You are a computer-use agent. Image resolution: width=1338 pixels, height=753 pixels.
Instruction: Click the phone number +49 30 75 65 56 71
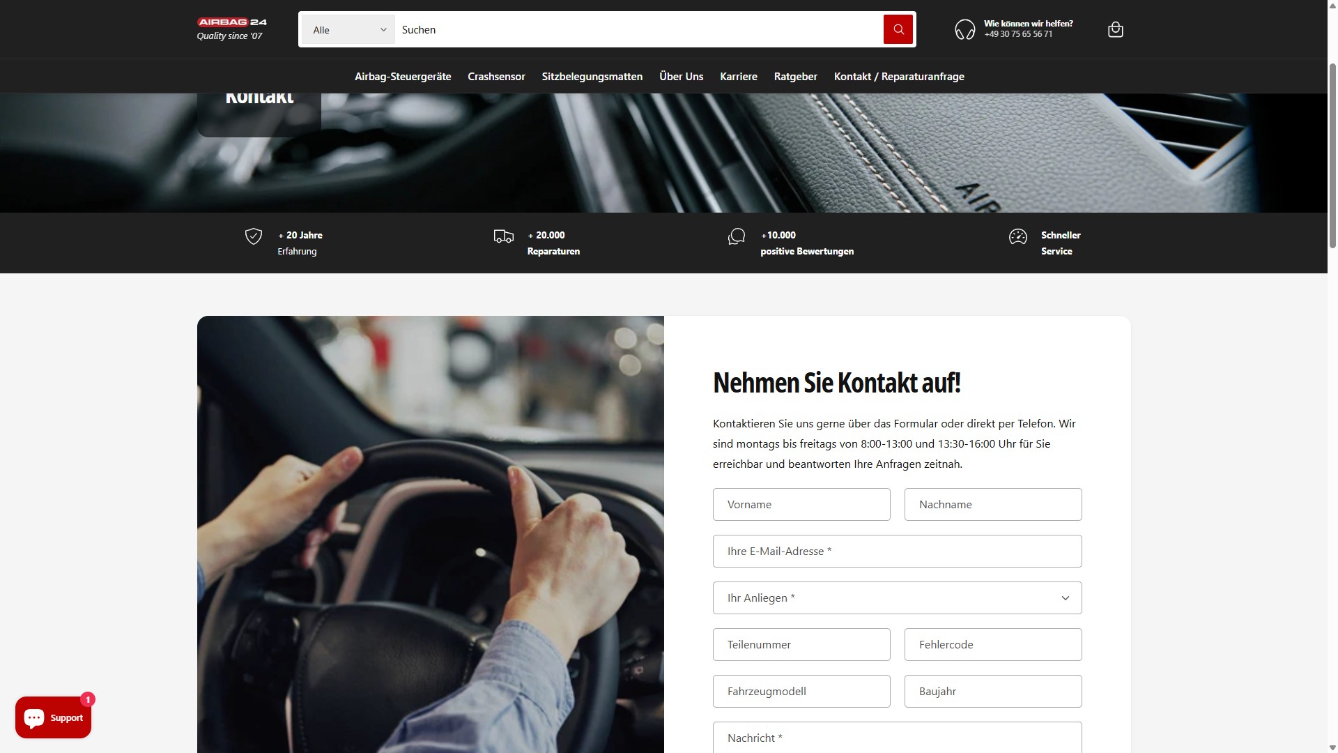[1018, 34]
